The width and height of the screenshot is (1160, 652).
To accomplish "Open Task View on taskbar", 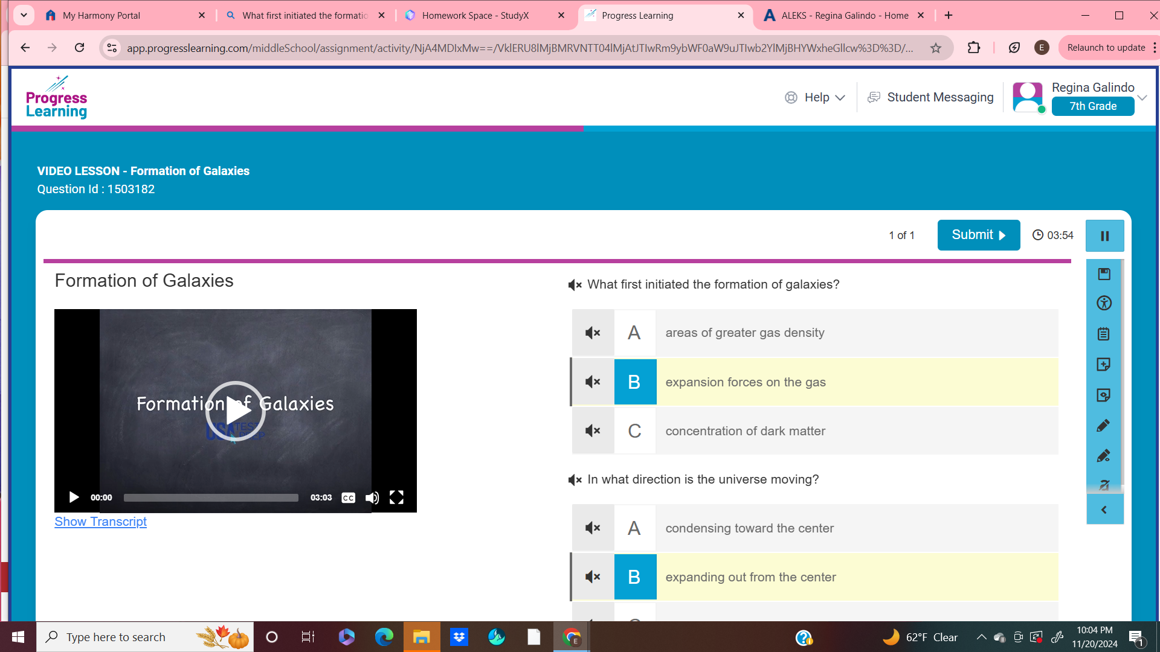I will [308, 637].
